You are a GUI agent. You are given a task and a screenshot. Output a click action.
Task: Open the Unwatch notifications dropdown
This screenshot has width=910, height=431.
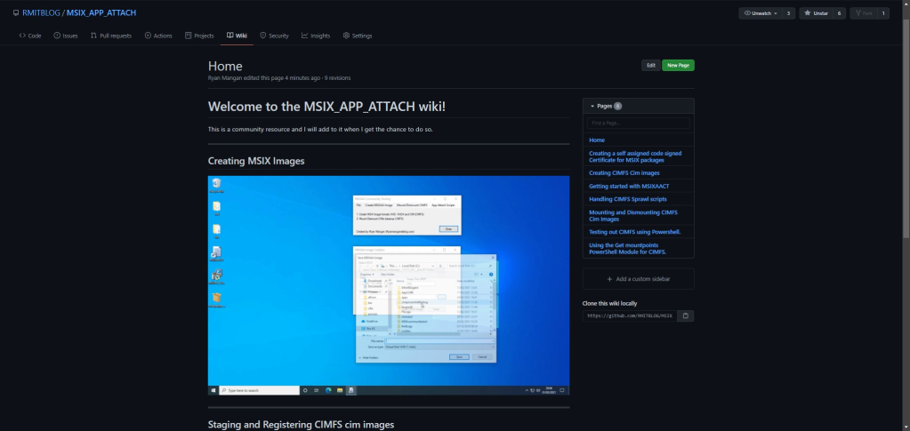(x=761, y=13)
